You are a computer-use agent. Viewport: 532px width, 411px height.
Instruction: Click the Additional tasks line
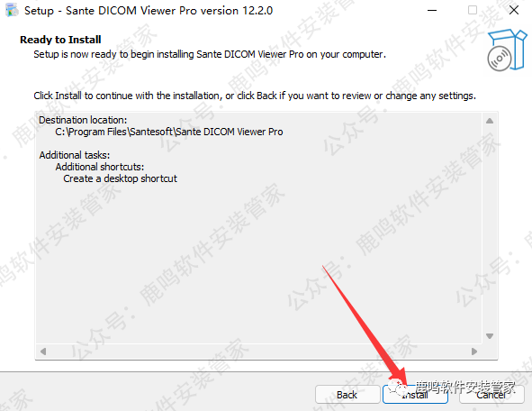[x=75, y=155]
